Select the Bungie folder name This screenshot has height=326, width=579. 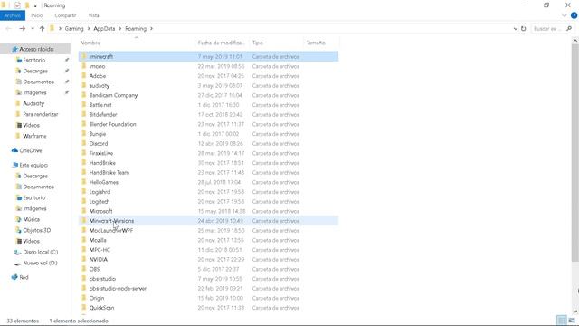98,134
